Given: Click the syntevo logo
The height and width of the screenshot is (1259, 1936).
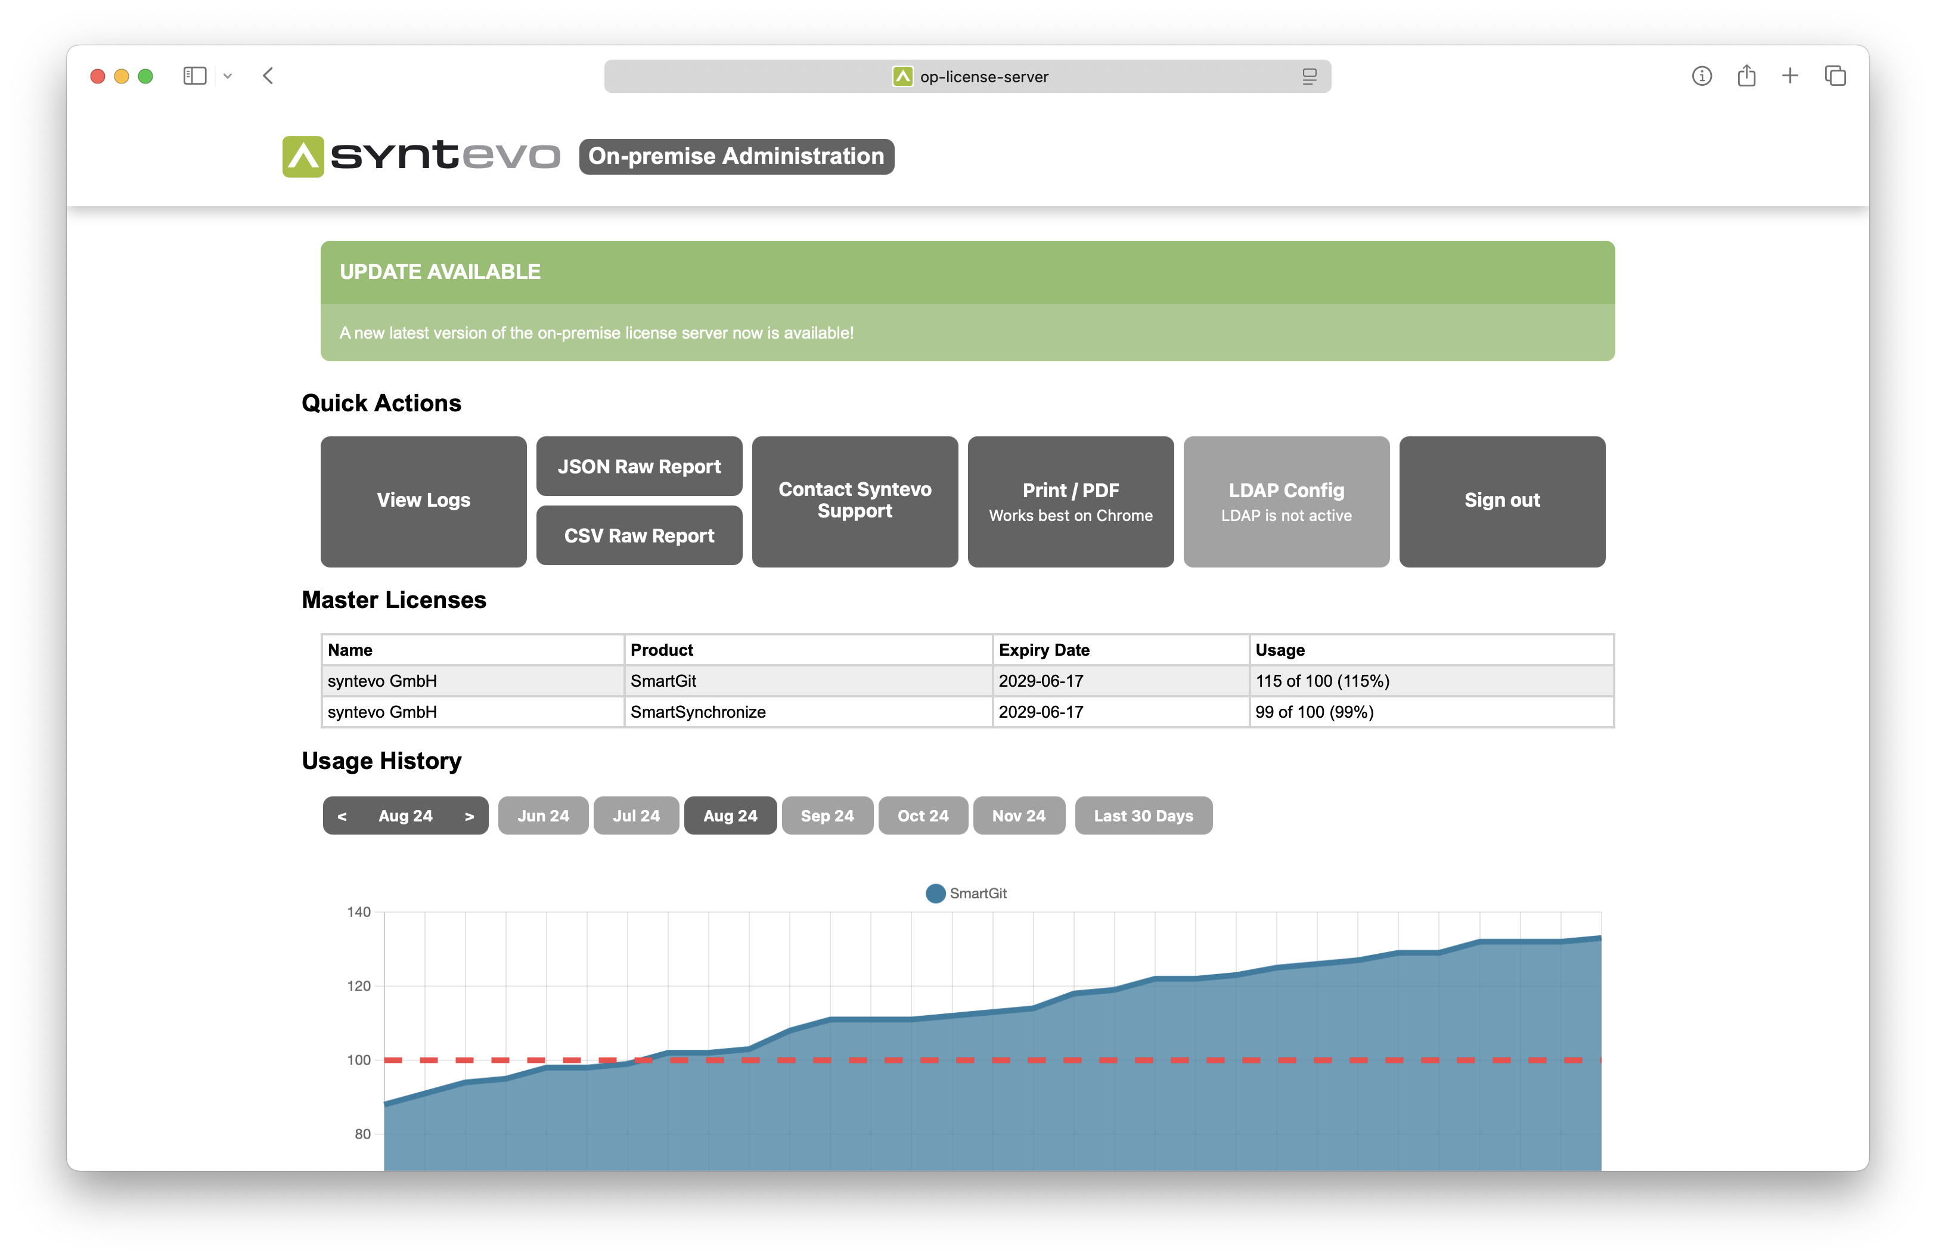Looking at the screenshot, I should pos(421,156).
